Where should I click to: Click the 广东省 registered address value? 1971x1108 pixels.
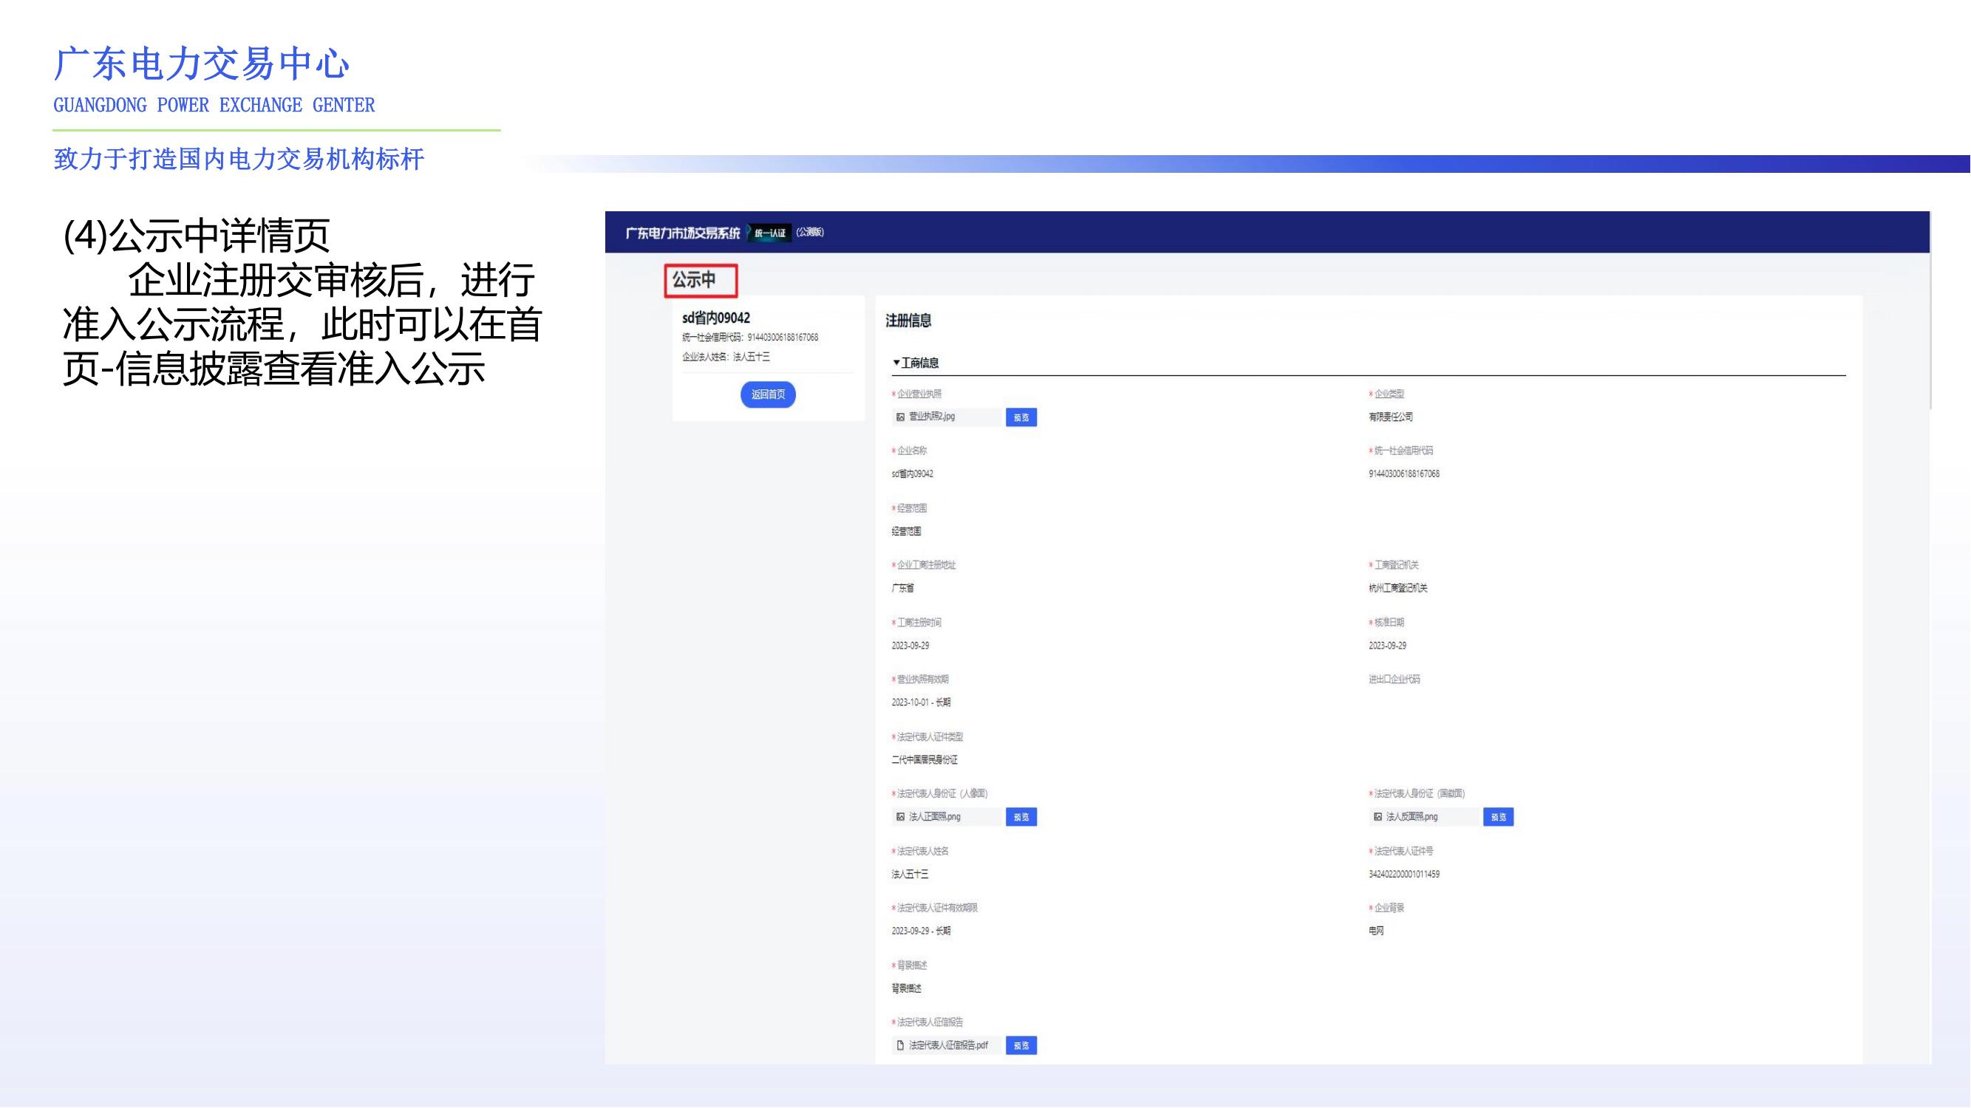point(902,588)
